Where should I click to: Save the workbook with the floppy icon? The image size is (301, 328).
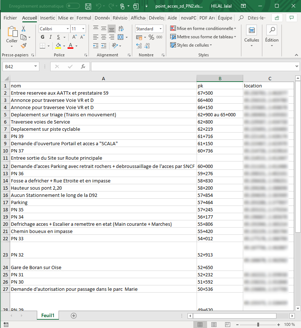pyautogui.click(x=88, y=6)
